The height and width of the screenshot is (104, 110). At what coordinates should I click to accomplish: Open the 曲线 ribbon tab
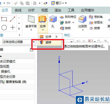(18, 10)
